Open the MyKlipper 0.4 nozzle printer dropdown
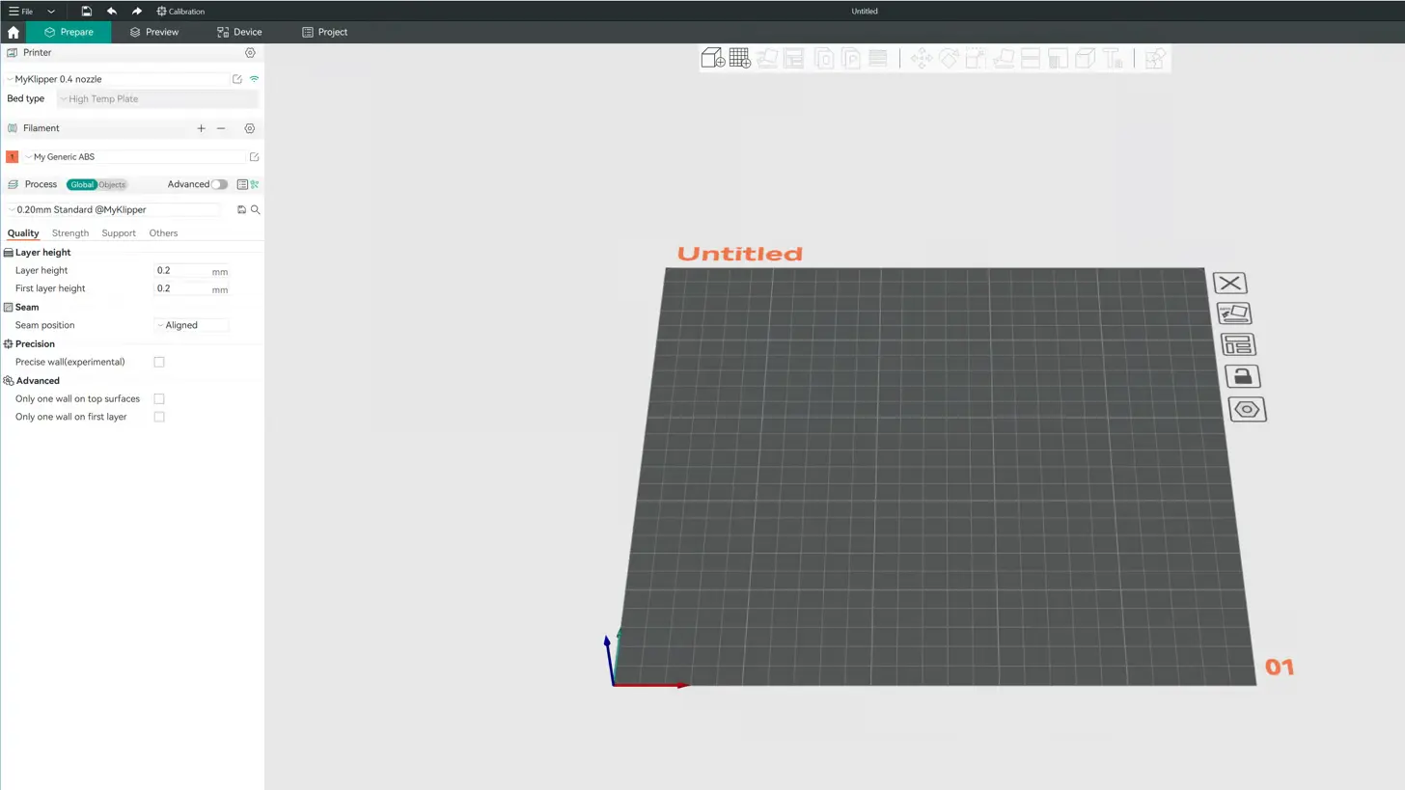 coord(116,79)
